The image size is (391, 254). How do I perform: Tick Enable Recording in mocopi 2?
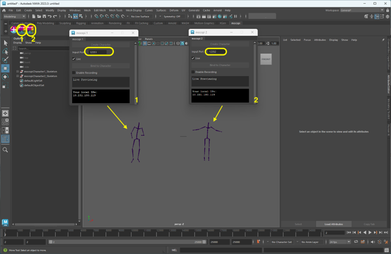pyautogui.click(x=193, y=72)
